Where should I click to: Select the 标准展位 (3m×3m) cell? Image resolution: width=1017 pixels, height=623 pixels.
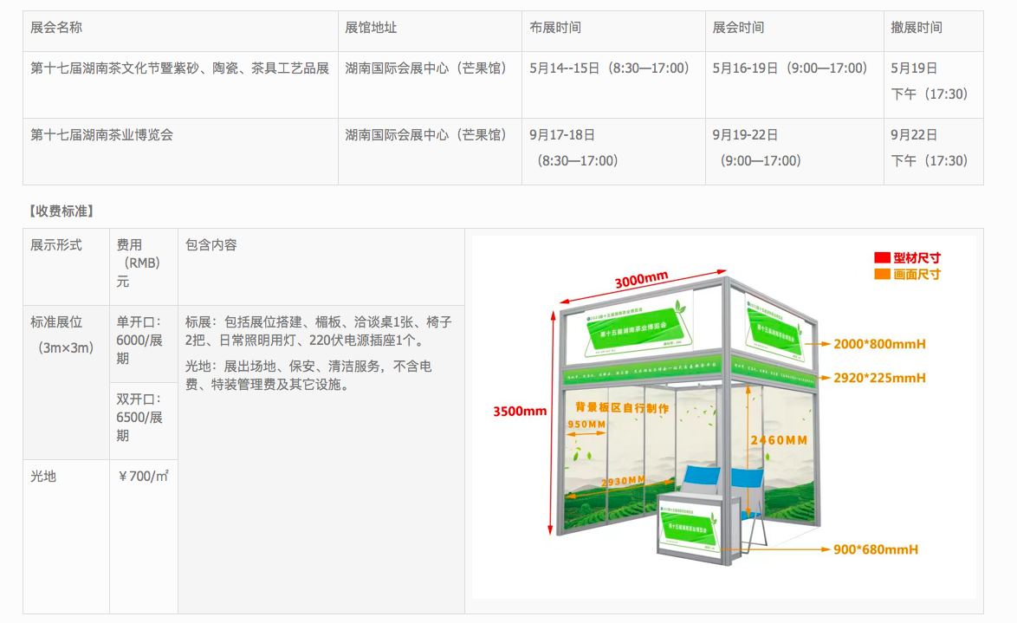(66, 382)
